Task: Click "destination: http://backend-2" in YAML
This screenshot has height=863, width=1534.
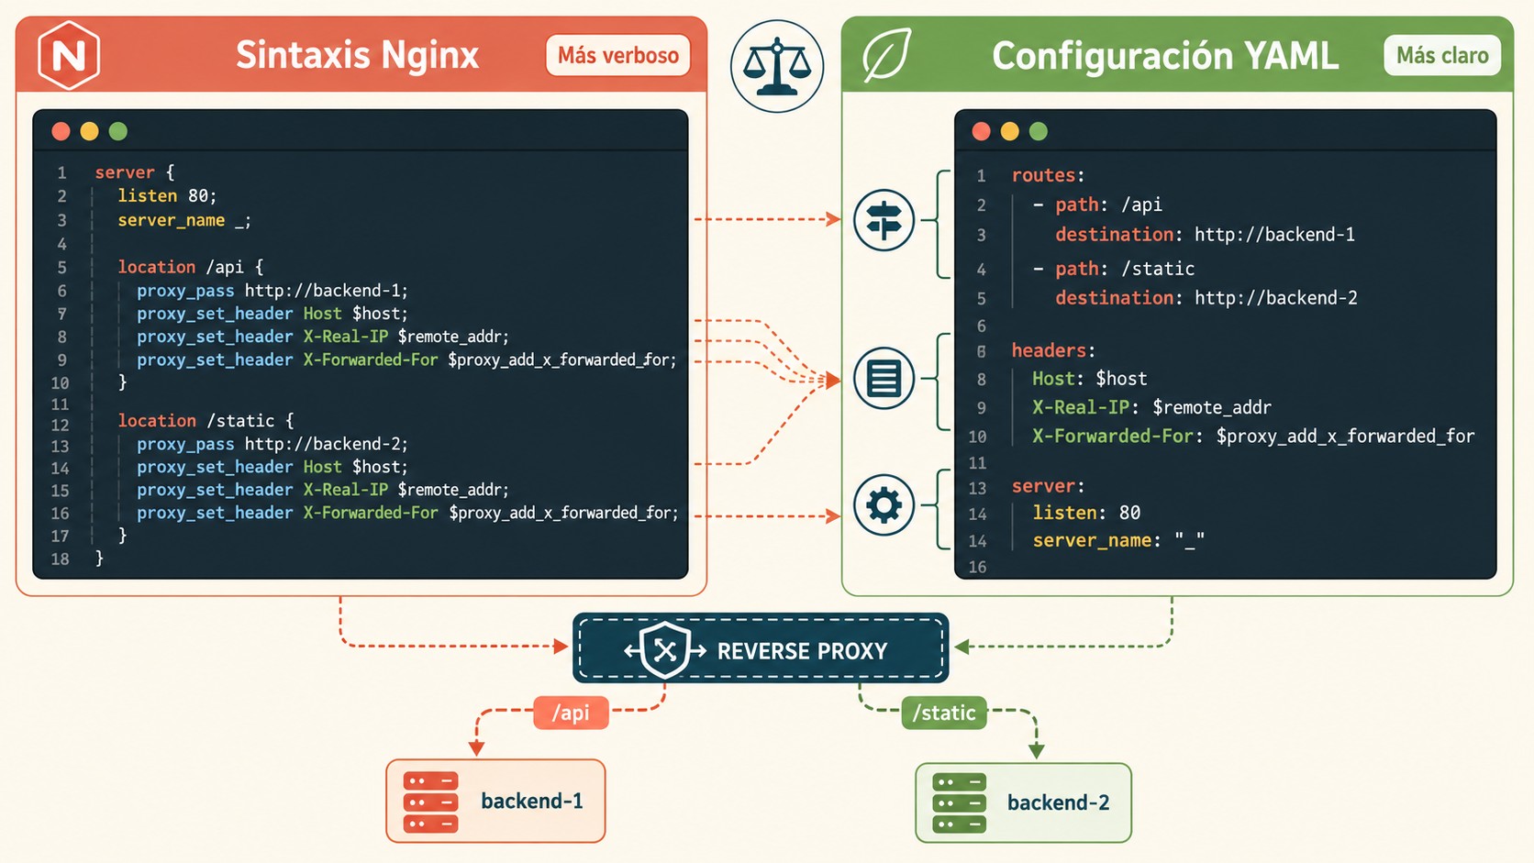Action: 1206,298
